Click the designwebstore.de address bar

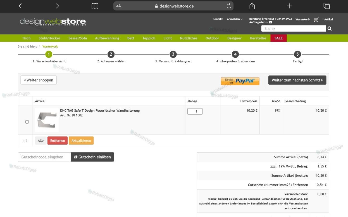click(173, 6)
